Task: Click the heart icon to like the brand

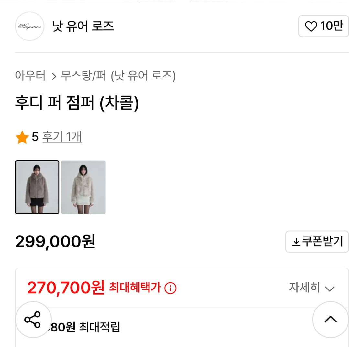Action: (x=311, y=26)
